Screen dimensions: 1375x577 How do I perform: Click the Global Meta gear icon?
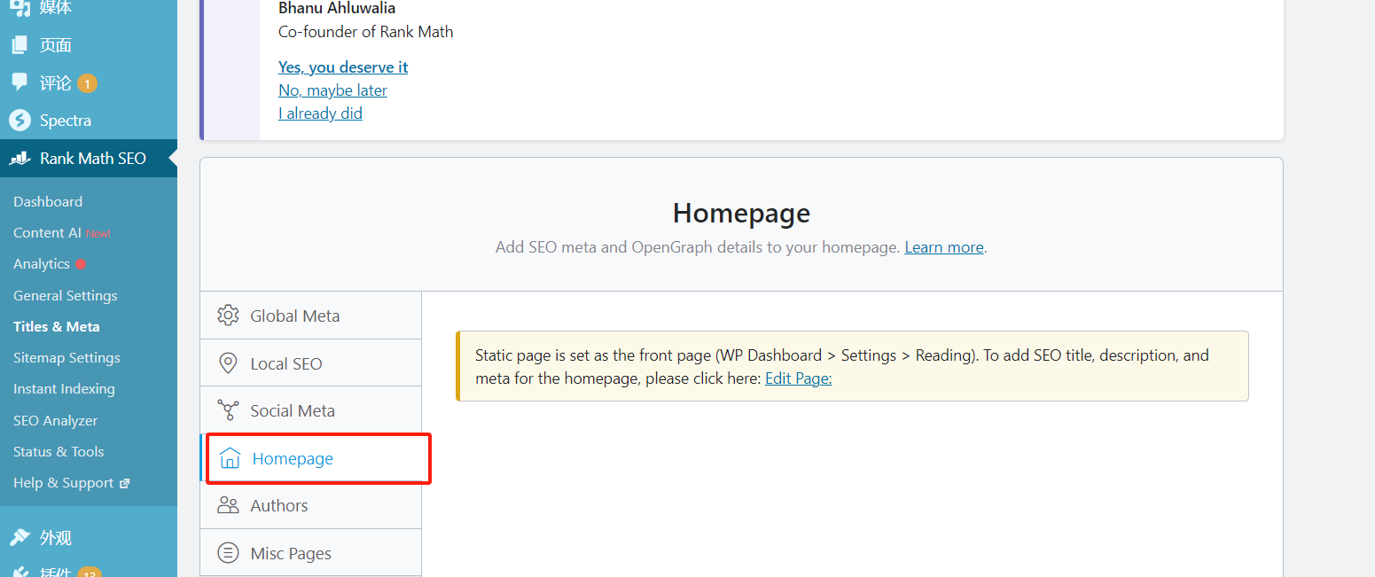tap(229, 316)
